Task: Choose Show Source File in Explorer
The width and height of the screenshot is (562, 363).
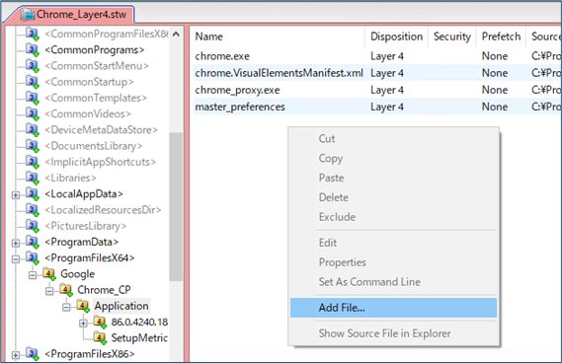Action: click(x=393, y=333)
